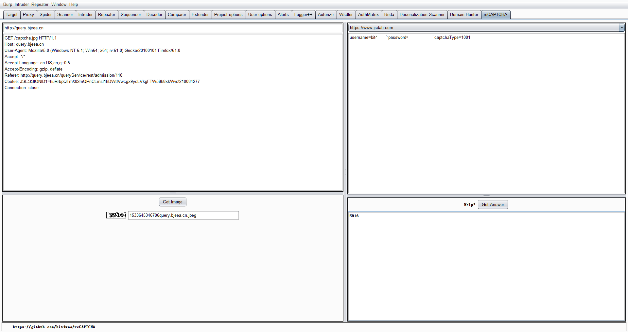
Task: Switch to the Scanner tab
Action: pyautogui.click(x=65, y=14)
